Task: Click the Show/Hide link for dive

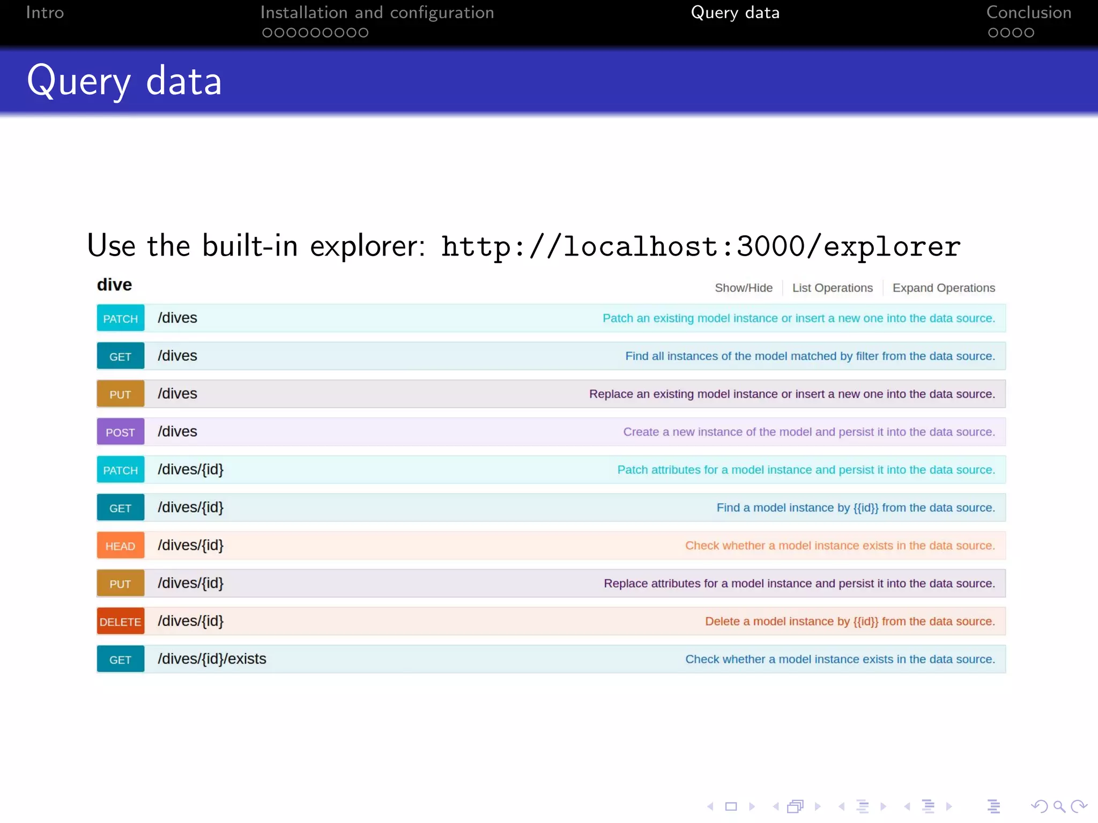Action: (744, 288)
